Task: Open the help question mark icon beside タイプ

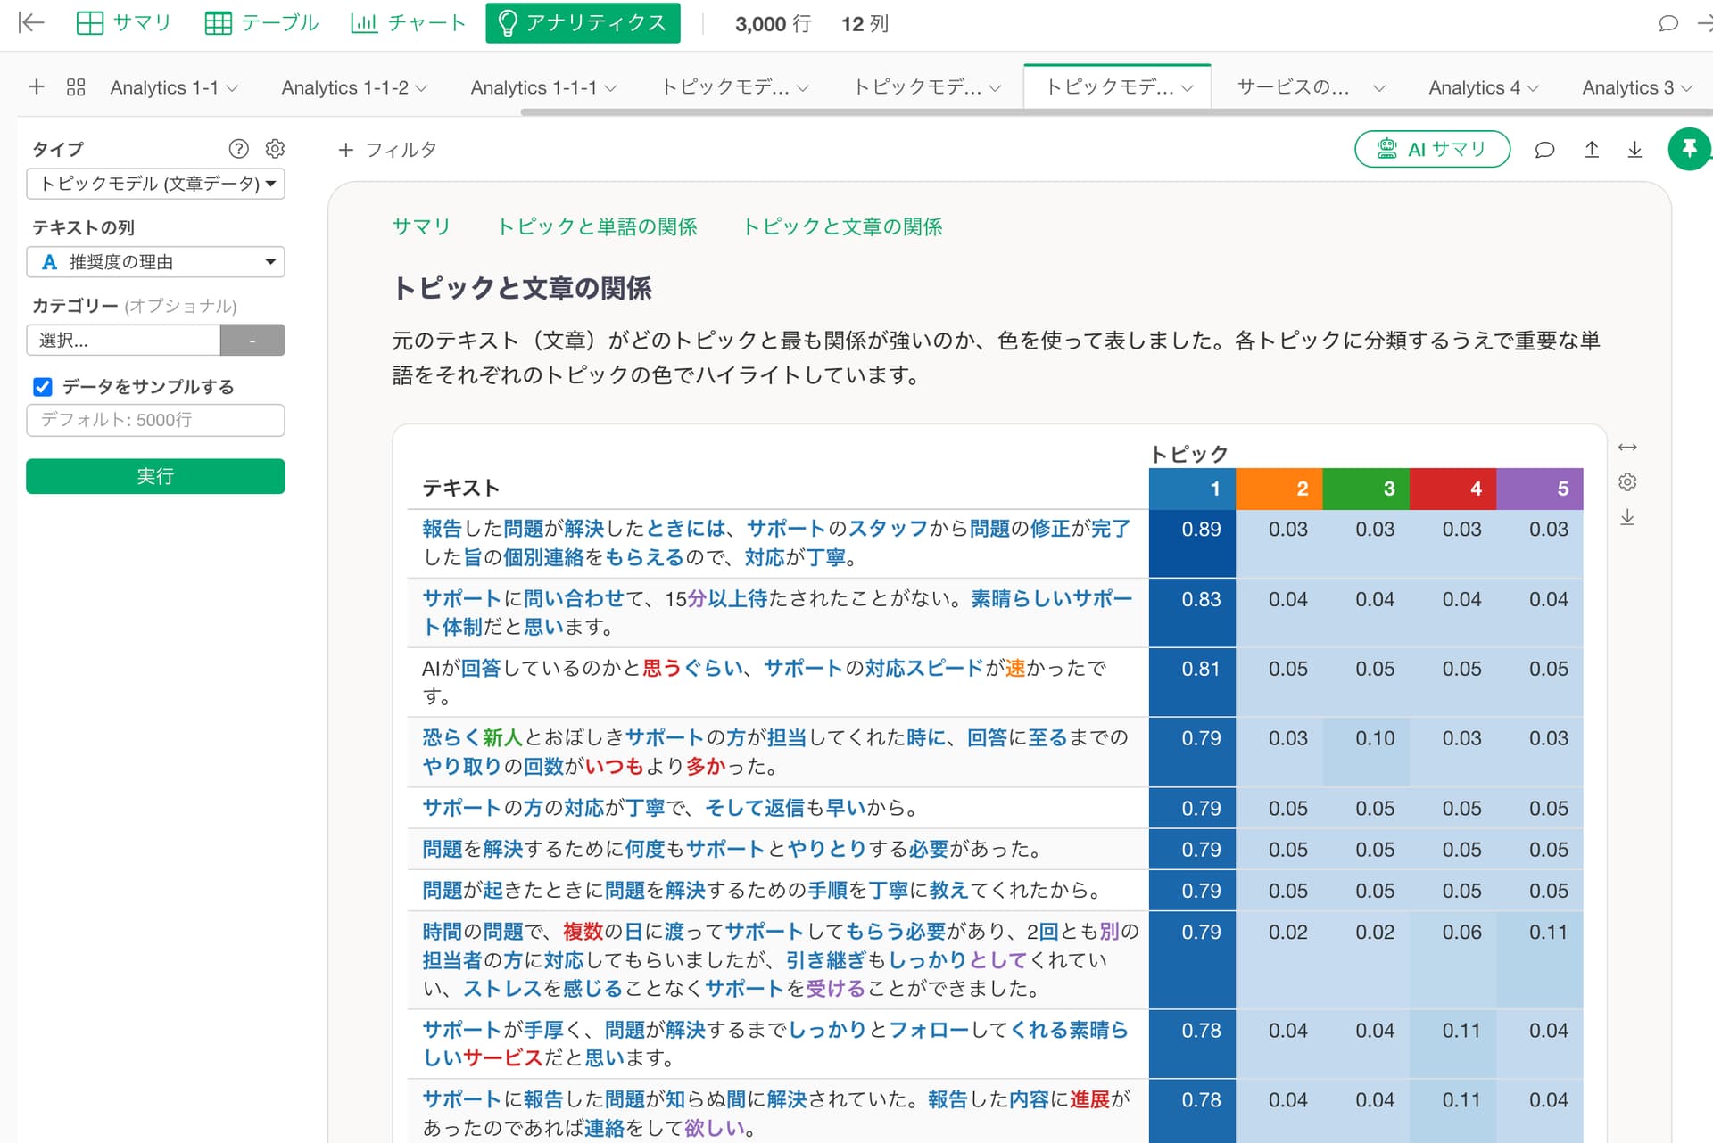Action: pyautogui.click(x=238, y=148)
